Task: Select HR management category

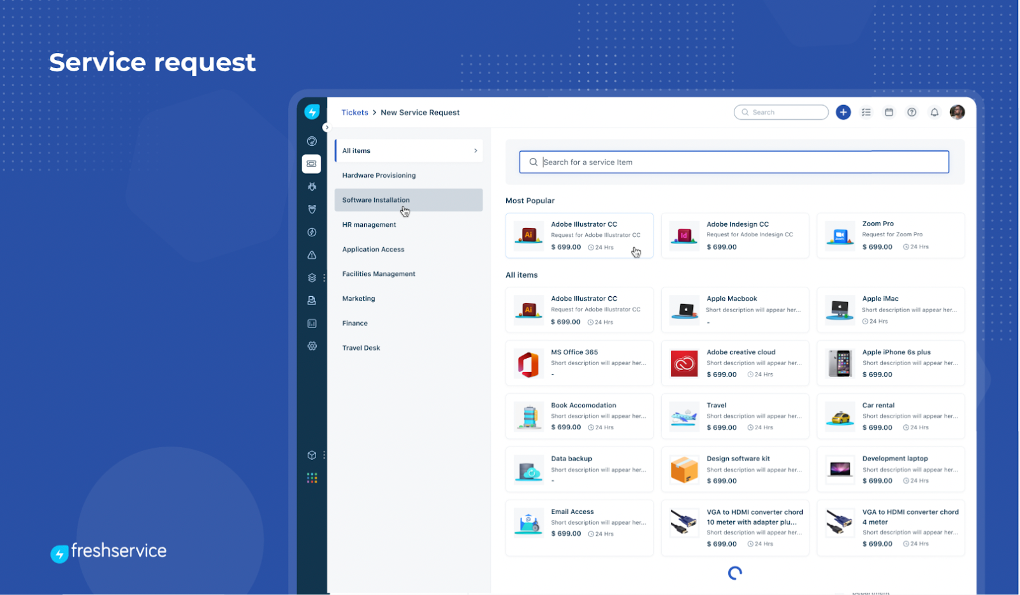Action: pyautogui.click(x=409, y=225)
